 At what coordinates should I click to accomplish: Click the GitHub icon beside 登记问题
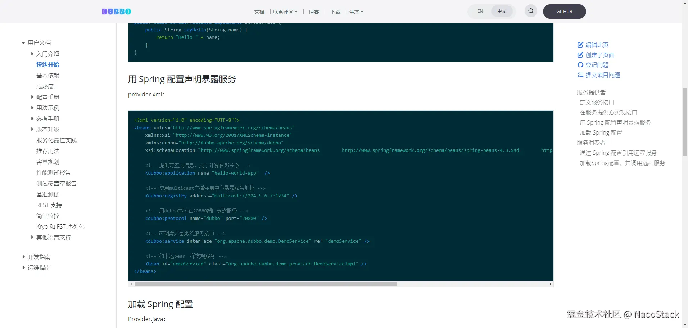point(580,65)
